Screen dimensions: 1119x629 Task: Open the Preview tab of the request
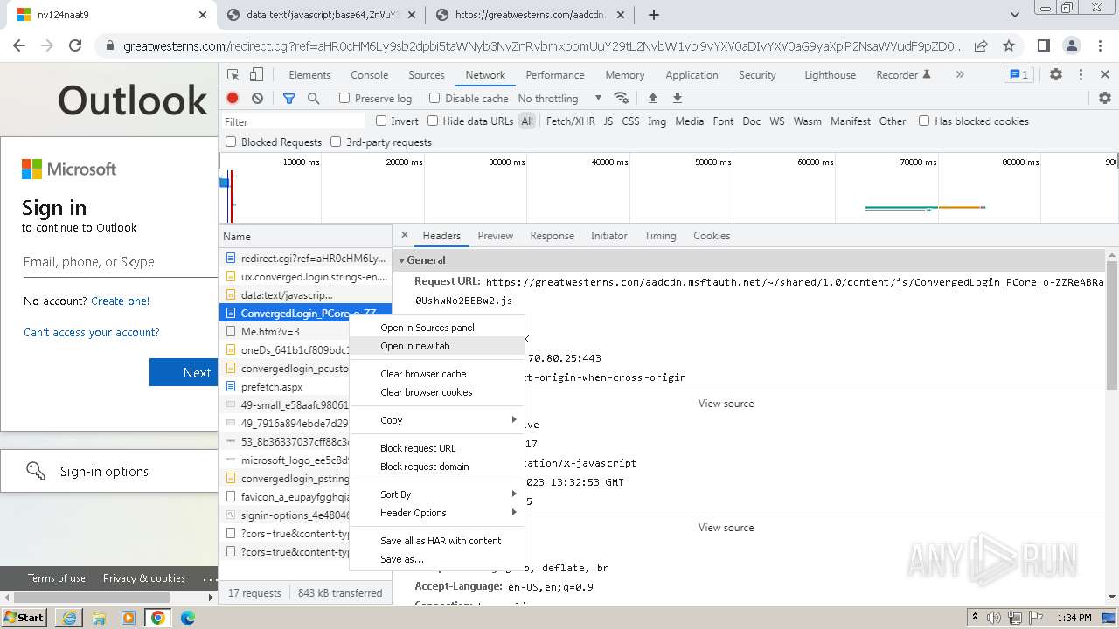point(496,236)
